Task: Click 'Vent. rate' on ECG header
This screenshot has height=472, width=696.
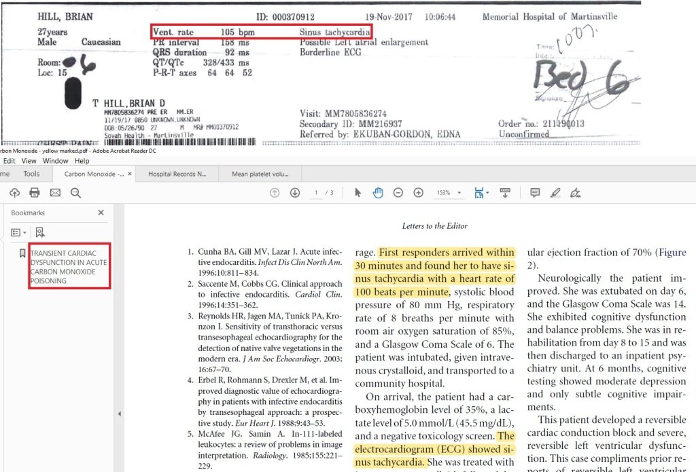Action: click(173, 32)
